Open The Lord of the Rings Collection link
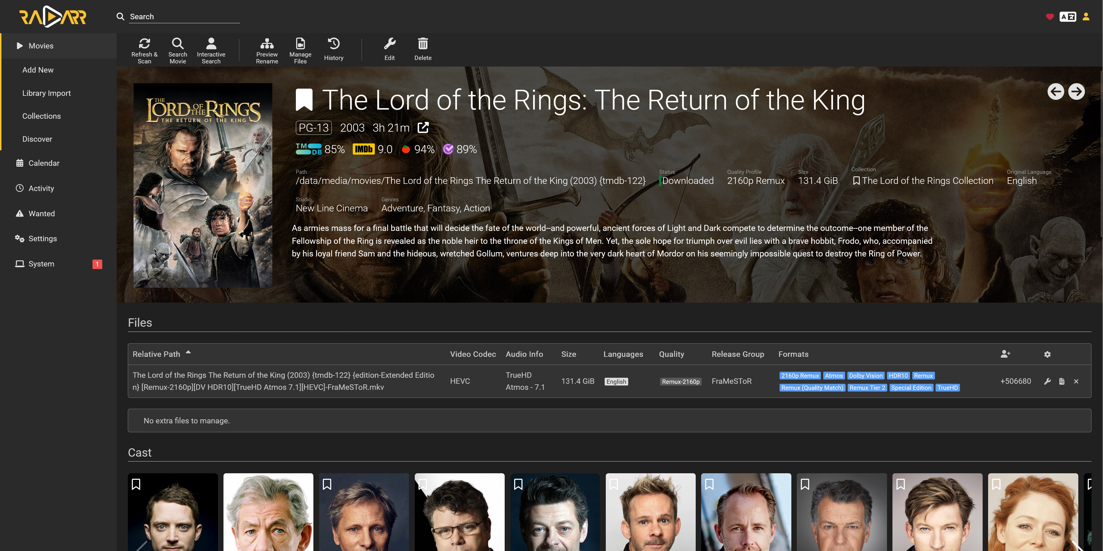This screenshot has width=1103, height=551. [x=927, y=181]
